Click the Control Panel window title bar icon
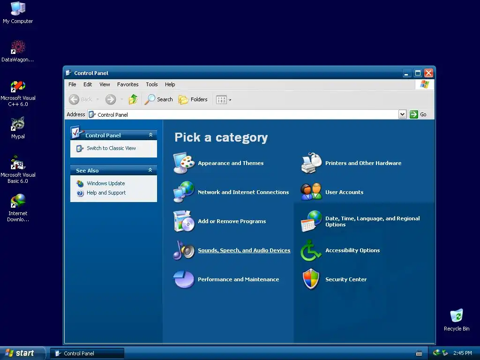The height and width of the screenshot is (360, 480). point(68,73)
